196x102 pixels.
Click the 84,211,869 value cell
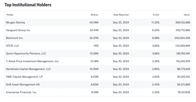184,85
